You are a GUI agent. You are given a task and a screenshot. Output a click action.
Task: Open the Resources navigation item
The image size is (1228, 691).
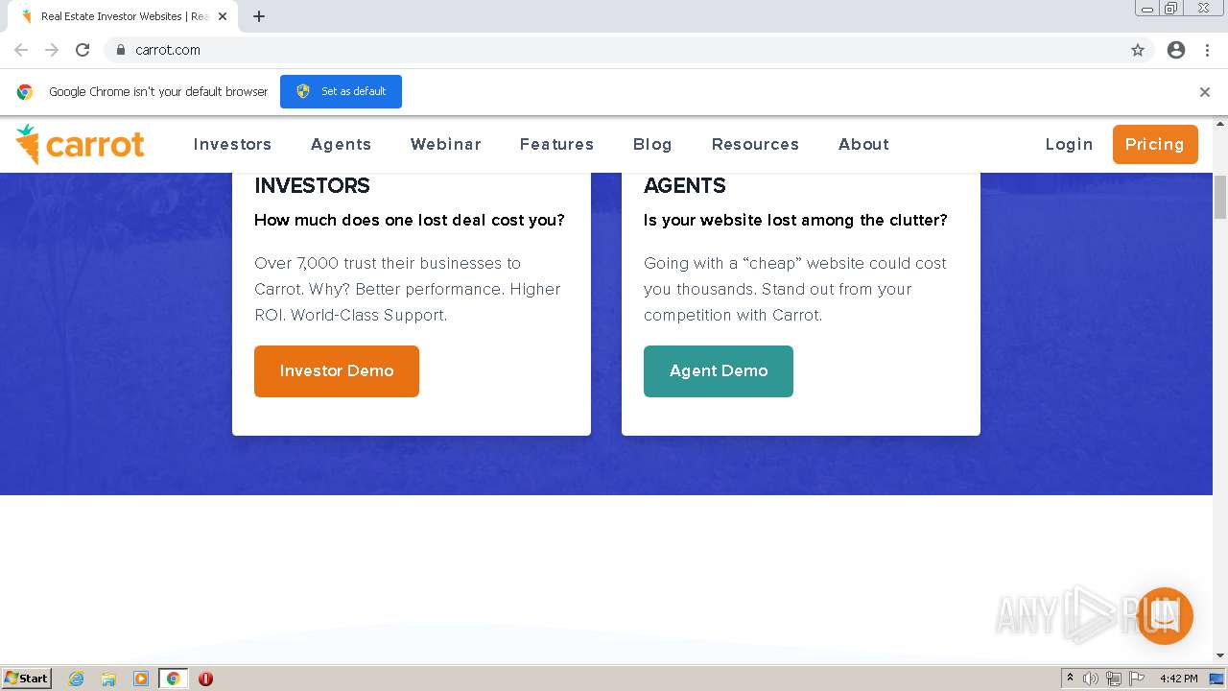tap(755, 144)
